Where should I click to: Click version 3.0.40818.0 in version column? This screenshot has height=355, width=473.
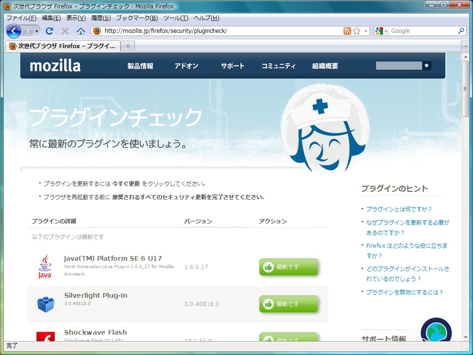[201, 304]
